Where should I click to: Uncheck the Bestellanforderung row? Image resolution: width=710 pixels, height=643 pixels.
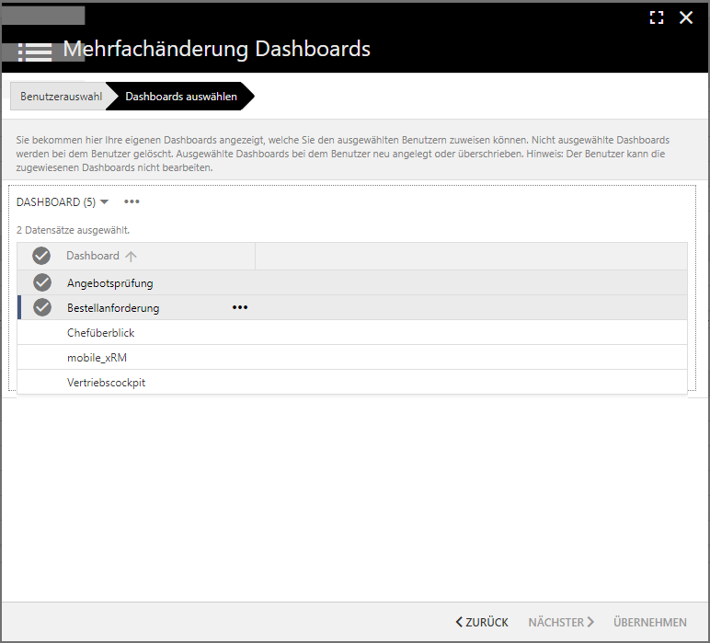coord(42,307)
